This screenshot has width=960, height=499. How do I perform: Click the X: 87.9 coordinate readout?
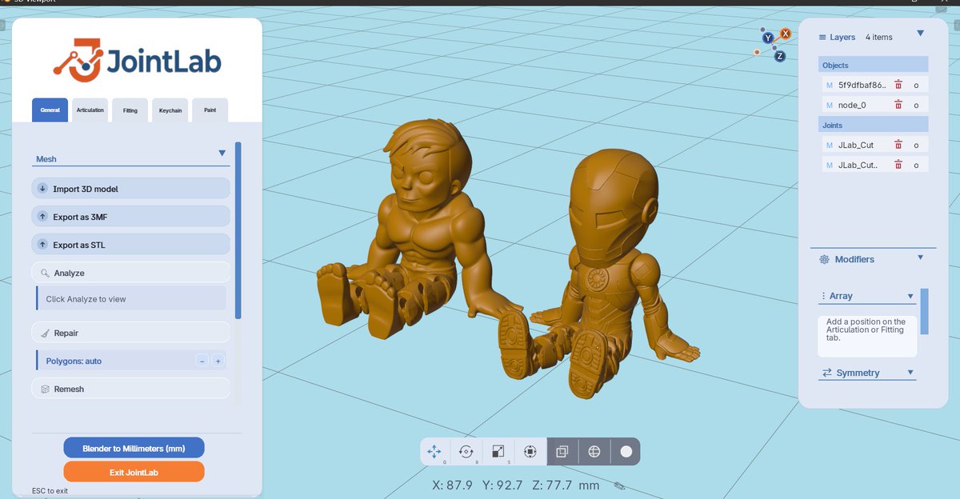[x=452, y=485]
